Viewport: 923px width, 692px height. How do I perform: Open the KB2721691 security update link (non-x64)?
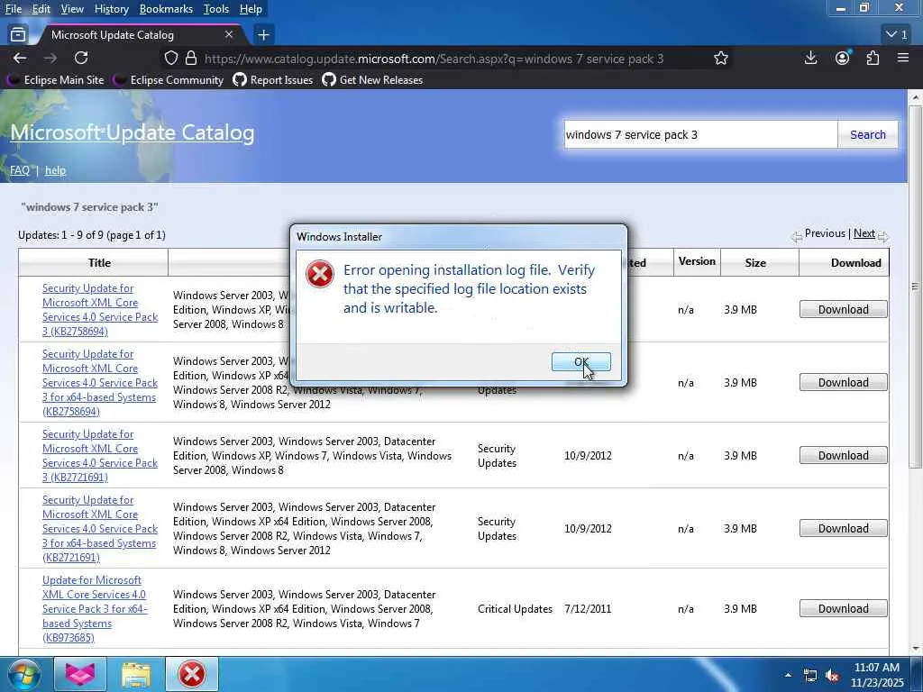[100, 455]
